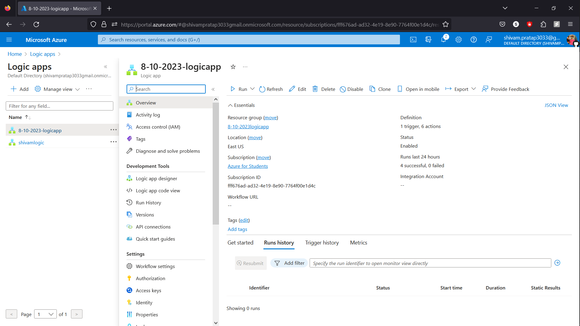
Task: Disable the 8-10-2023-logicapp workflow
Action: point(351,89)
